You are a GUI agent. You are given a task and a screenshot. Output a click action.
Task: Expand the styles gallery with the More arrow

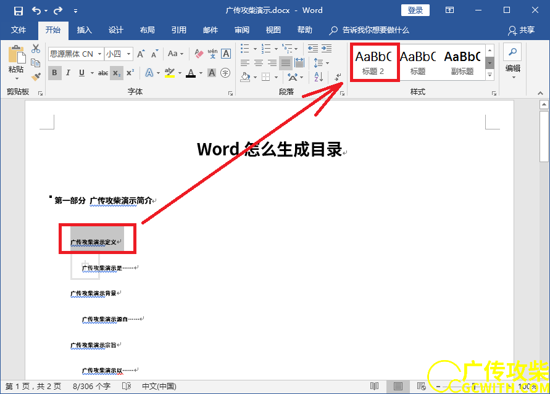point(490,75)
